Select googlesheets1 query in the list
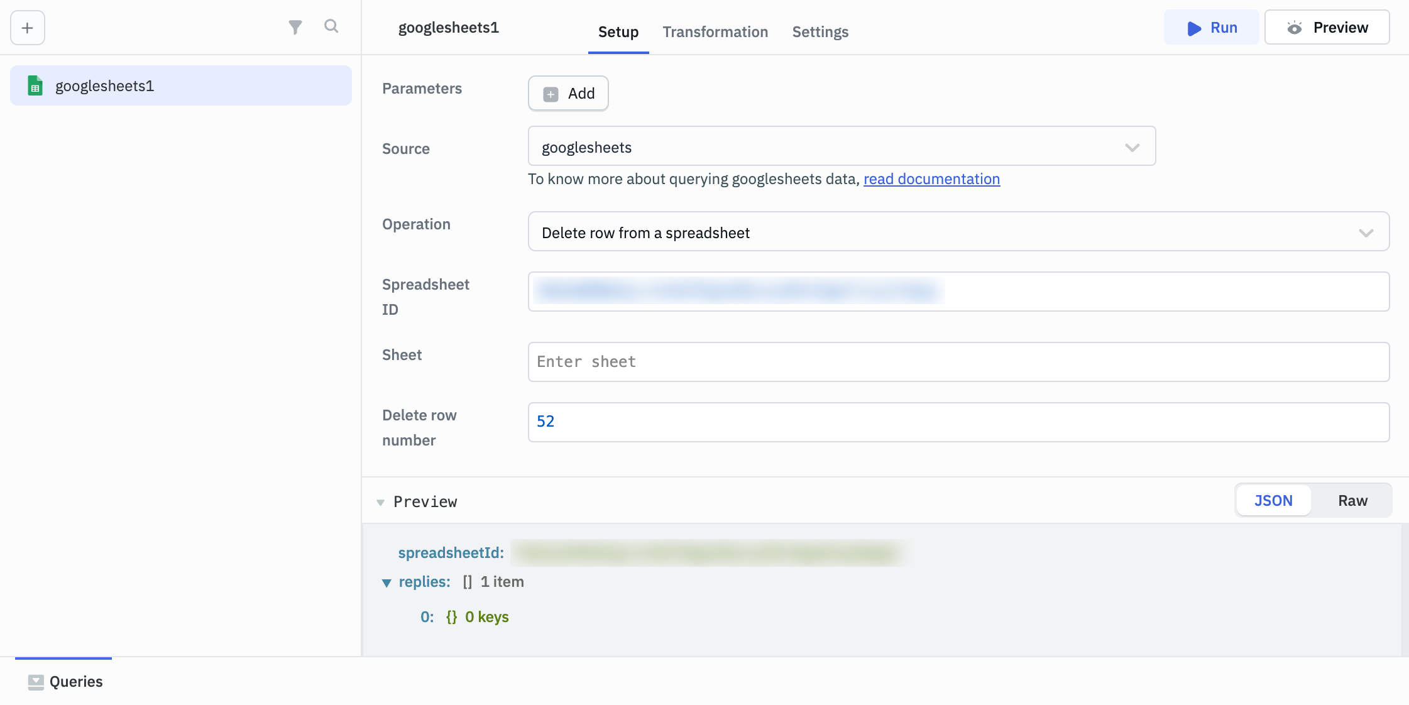 tap(180, 86)
